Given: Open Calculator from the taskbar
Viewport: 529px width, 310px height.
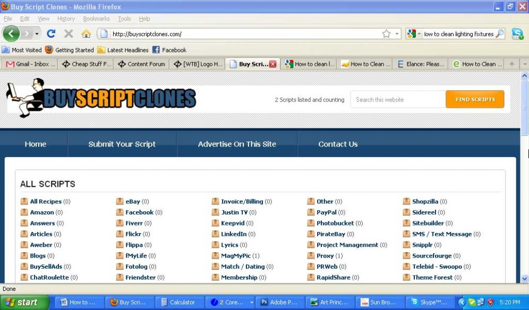Looking at the screenshot, I should 179,302.
